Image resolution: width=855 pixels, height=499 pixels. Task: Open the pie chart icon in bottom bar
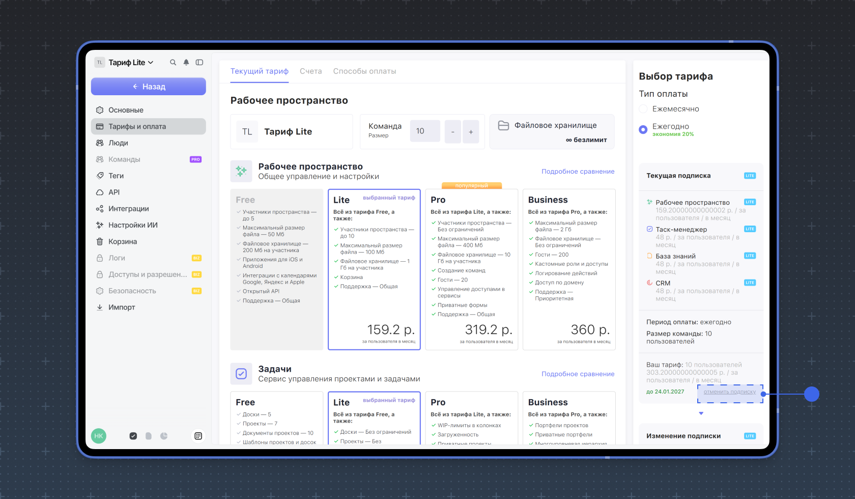(x=164, y=436)
